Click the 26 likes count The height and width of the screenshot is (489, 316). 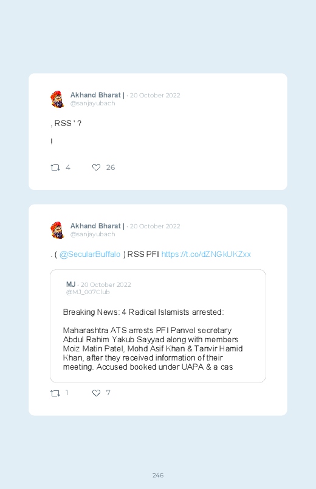[x=111, y=167]
